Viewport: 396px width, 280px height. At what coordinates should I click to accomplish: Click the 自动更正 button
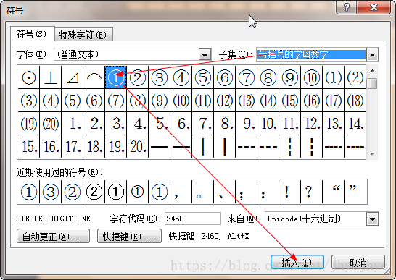click(53, 236)
